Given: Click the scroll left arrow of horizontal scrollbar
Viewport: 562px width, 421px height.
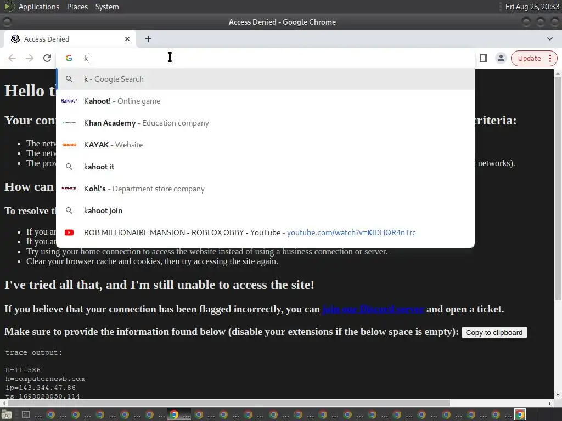Looking at the screenshot, I should [4, 403].
